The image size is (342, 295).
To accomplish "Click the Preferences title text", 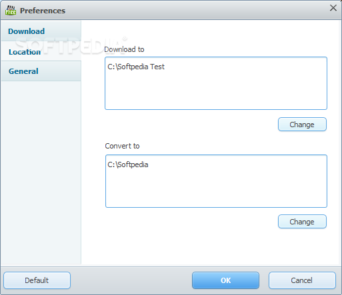I will pos(43,11).
